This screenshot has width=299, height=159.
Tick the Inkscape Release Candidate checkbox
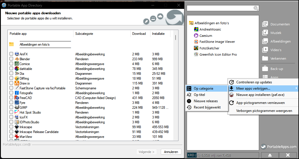click(11, 132)
